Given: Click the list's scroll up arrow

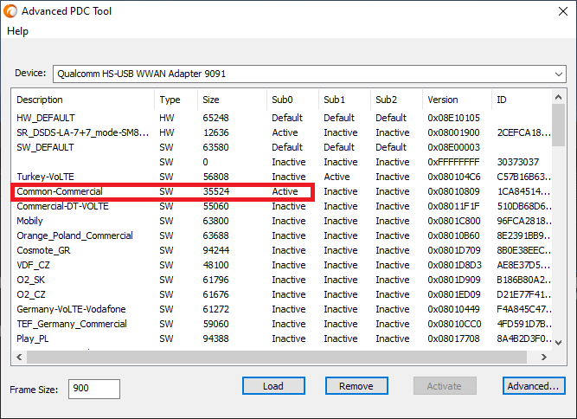Looking at the screenshot, I should coord(558,97).
